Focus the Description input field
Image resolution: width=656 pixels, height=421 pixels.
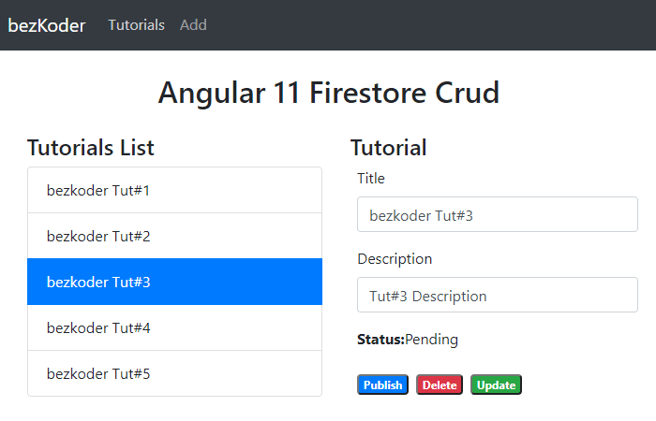click(x=498, y=295)
